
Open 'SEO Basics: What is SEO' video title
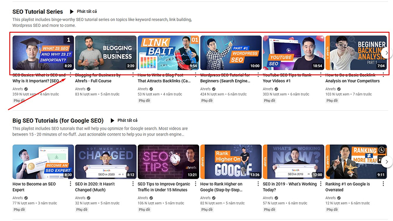(39, 78)
